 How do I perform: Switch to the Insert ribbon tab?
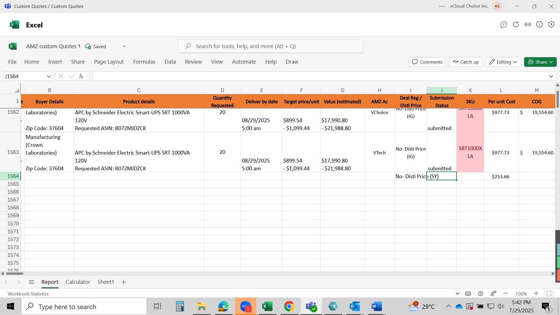coord(55,62)
